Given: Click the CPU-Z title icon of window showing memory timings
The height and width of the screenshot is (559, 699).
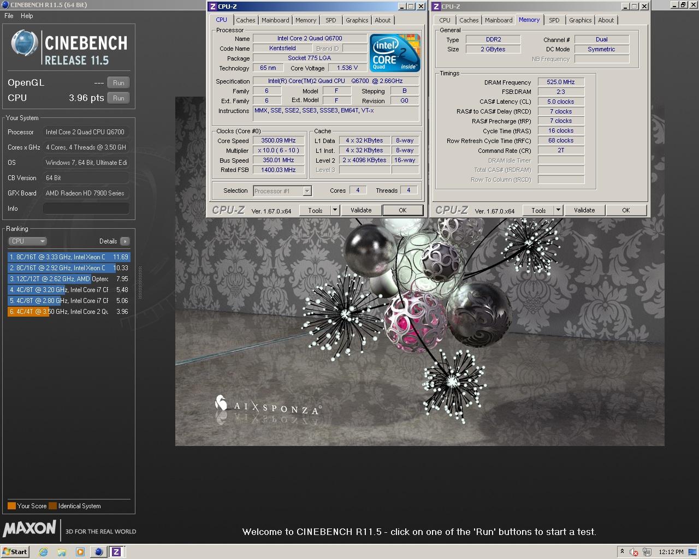Looking at the screenshot, I should coord(436,7).
